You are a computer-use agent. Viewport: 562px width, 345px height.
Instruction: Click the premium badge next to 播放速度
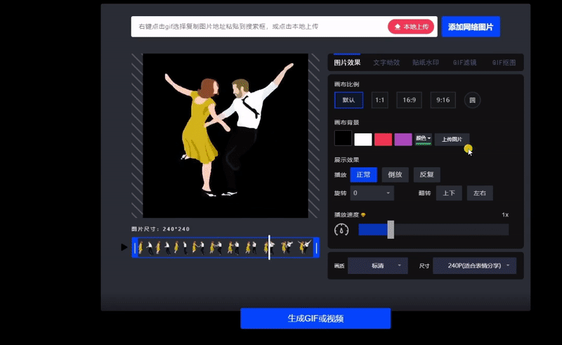[363, 215]
